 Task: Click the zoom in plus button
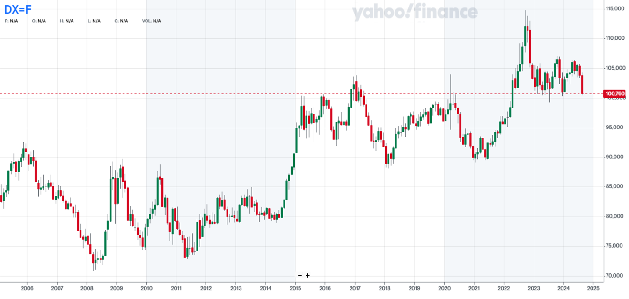[308, 276]
